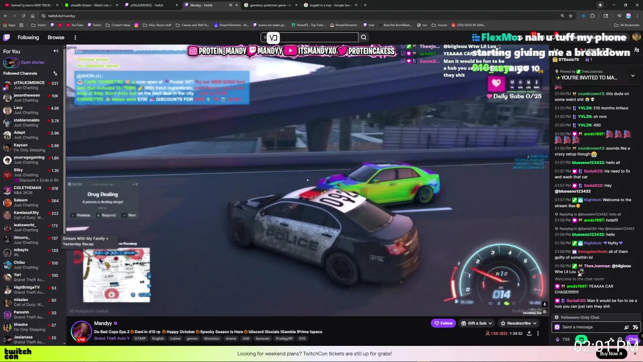Follow the Mandyy channel
The height and width of the screenshot is (362, 643).
coord(443,323)
